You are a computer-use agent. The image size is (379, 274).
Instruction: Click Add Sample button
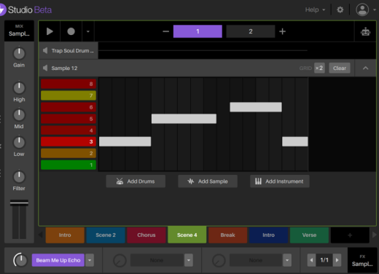pyautogui.click(x=208, y=181)
